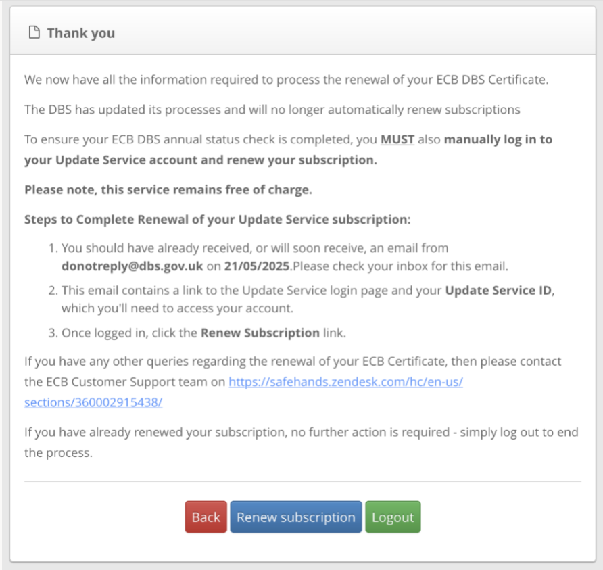Click the opening ECB DBS Certificate sentence
The height and width of the screenshot is (570, 603).
(x=285, y=80)
